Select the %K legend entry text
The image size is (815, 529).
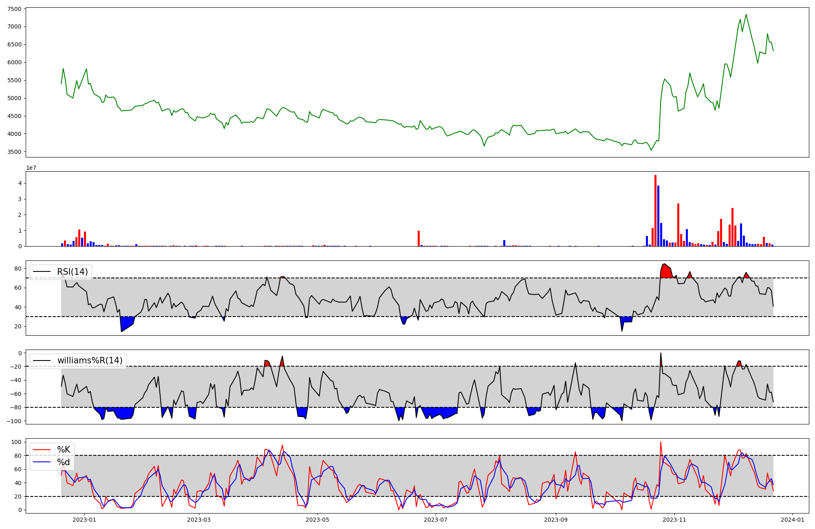click(x=64, y=450)
